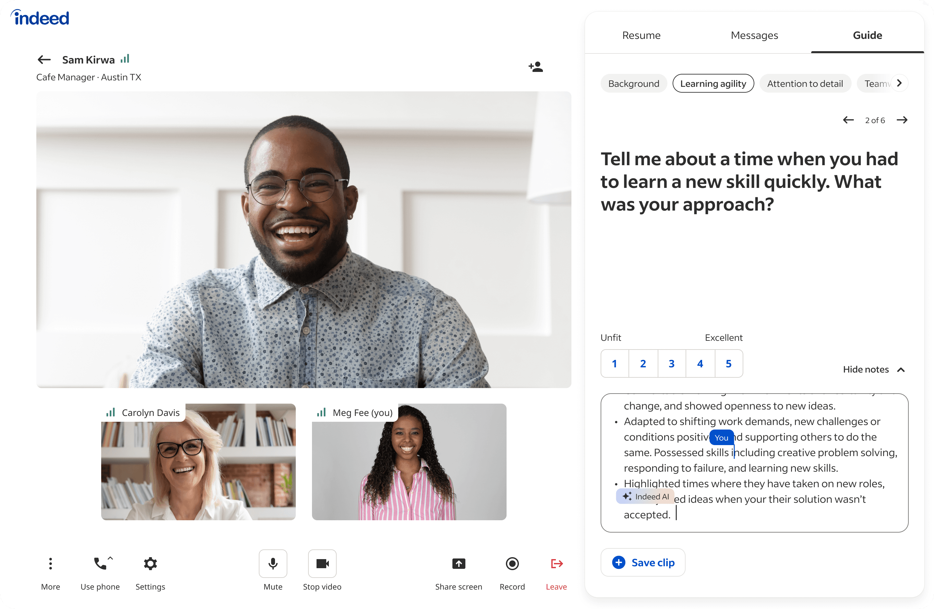The height and width of the screenshot is (609, 934).
Task: Open the More options menu
Action: tap(51, 564)
